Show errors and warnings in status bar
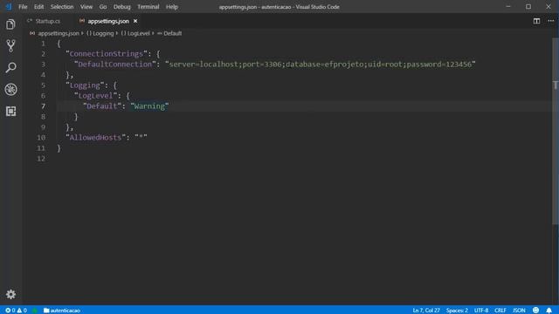 16,311
